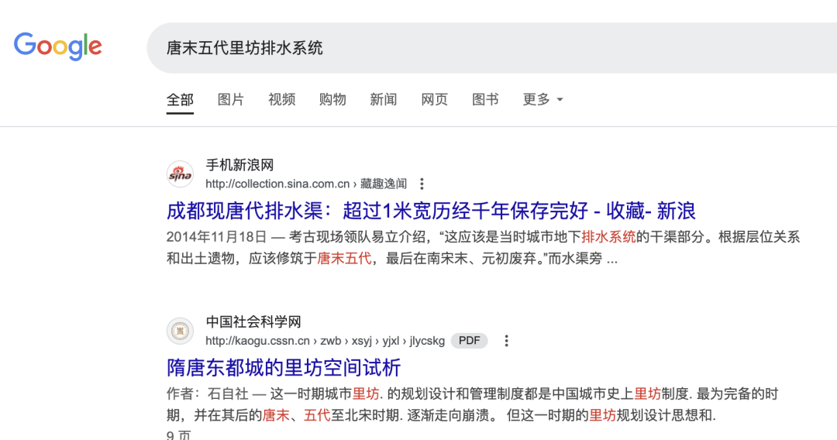This screenshot has width=837, height=440.
Task: Select the 全部 search tab
Action: pyautogui.click(x=180, y=100)
